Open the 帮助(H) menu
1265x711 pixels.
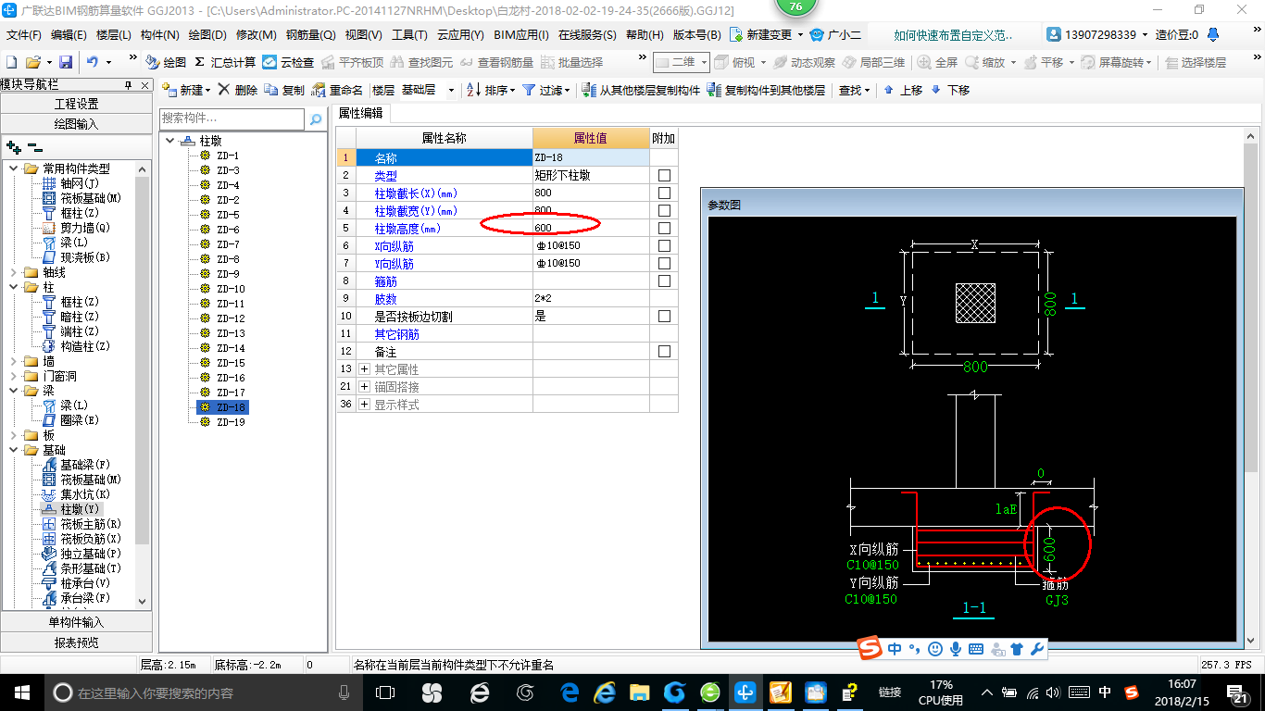click(645, 34)
